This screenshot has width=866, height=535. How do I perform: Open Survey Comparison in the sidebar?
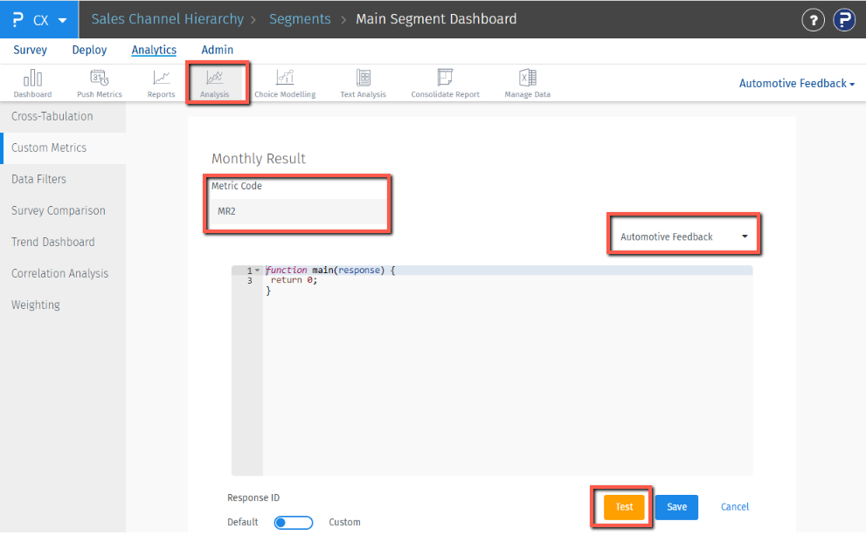tap(63, 210)
